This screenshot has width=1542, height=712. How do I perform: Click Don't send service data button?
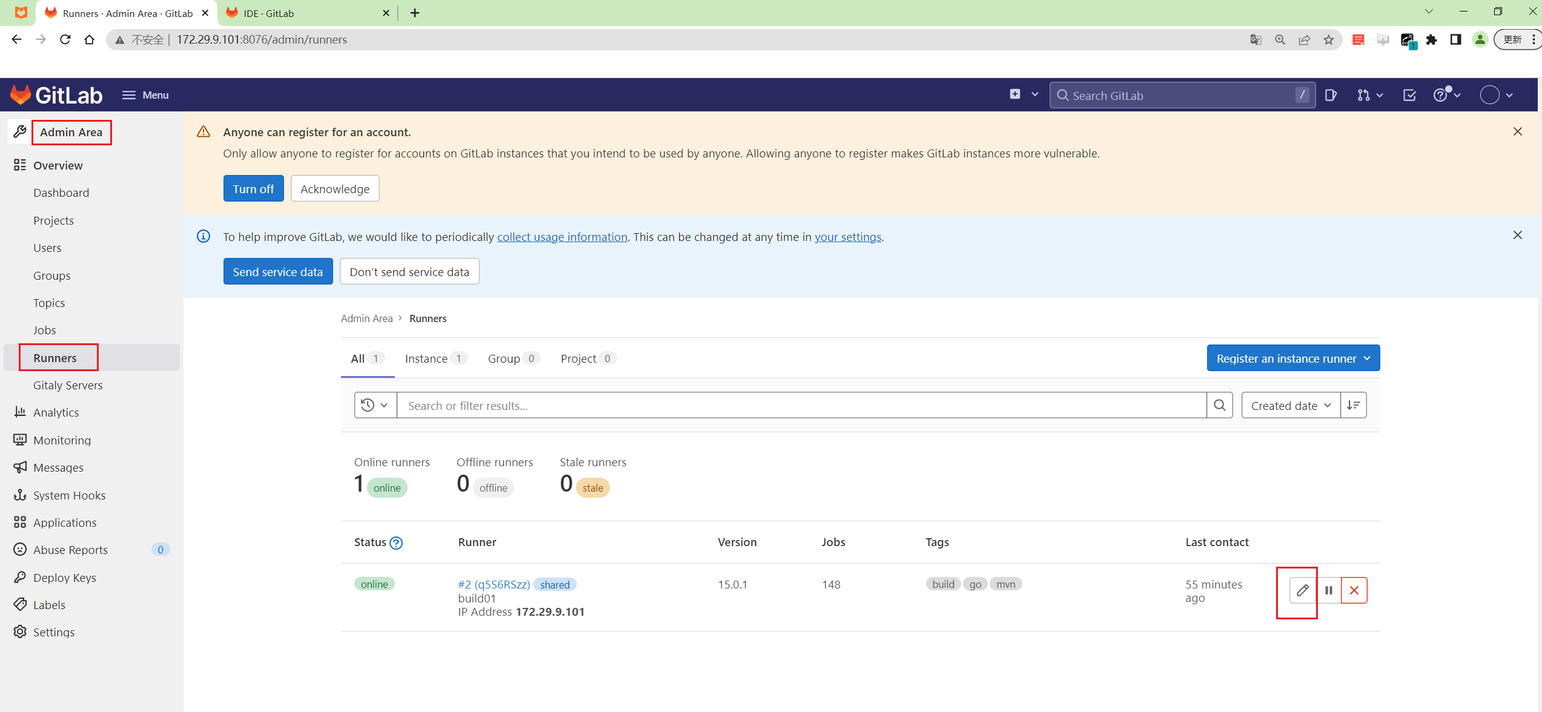pos(409,271)
